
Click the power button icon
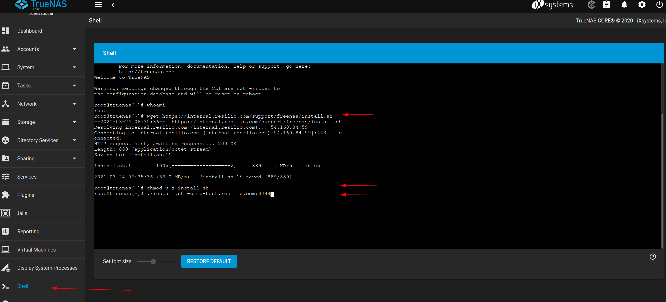coord(659,4)
